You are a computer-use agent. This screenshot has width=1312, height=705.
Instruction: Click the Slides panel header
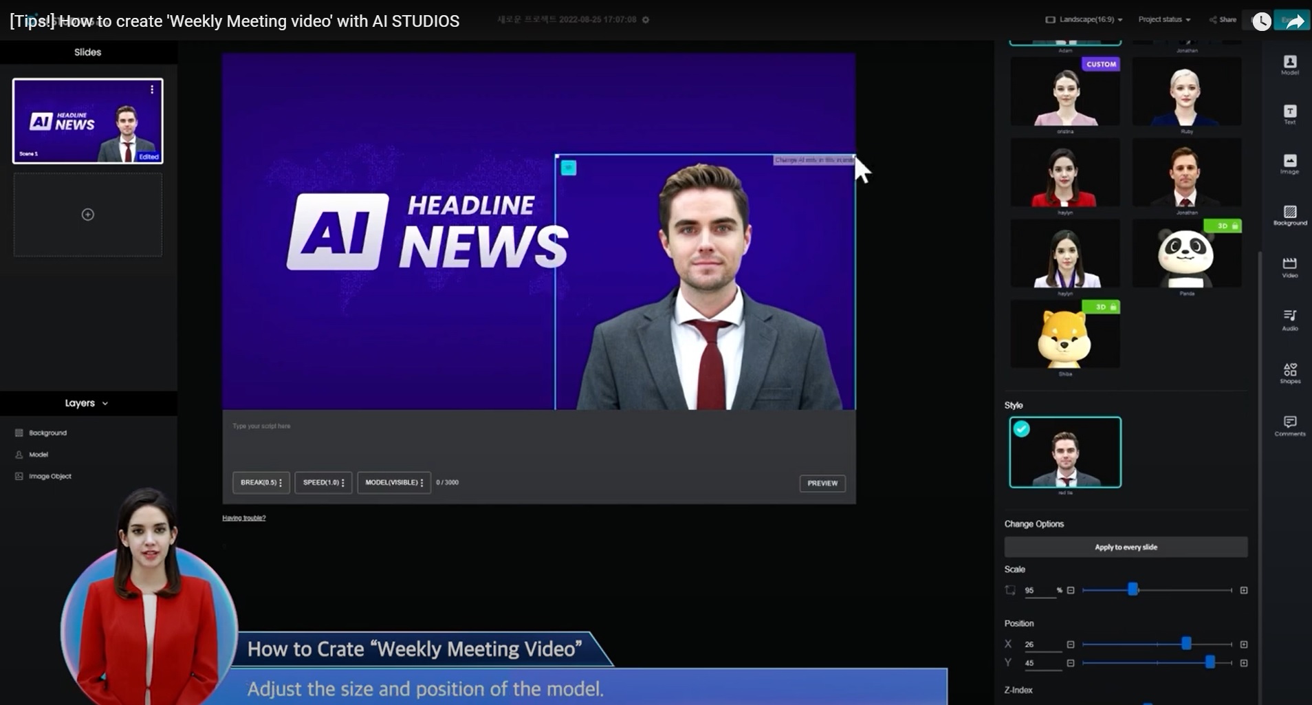tap(88, 52)
